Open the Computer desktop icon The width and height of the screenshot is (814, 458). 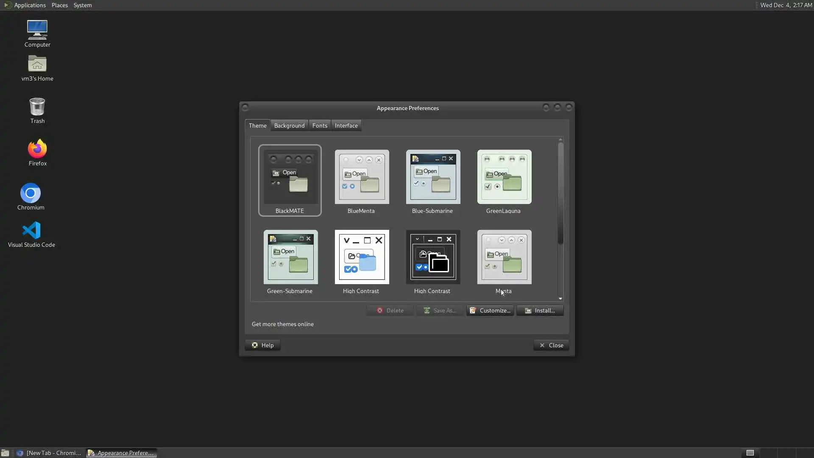click(x=37, y=31)
